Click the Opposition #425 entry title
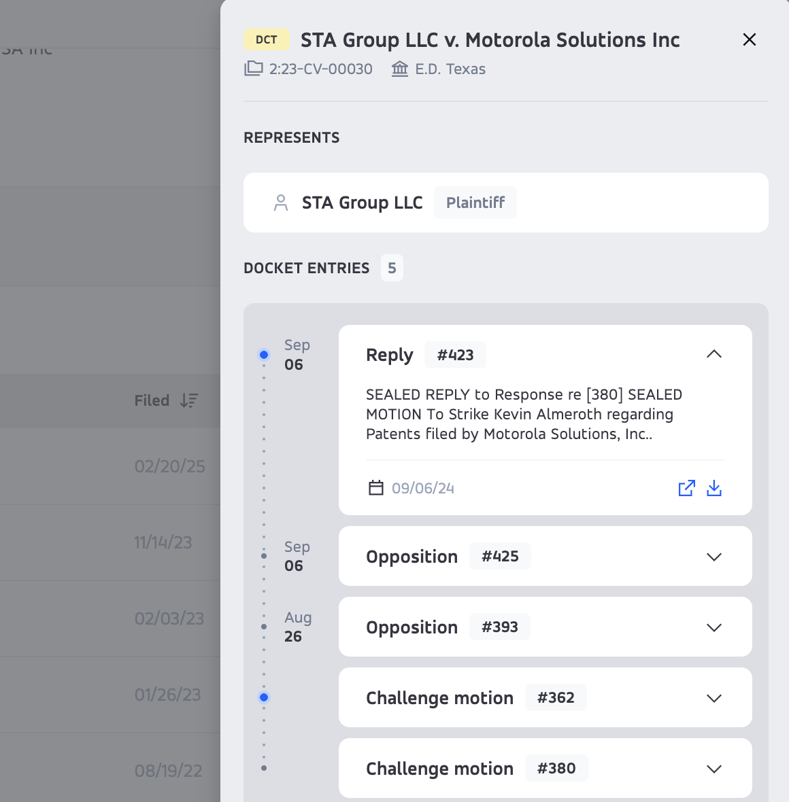The image size is (789, 802). (x=412, y=557)
